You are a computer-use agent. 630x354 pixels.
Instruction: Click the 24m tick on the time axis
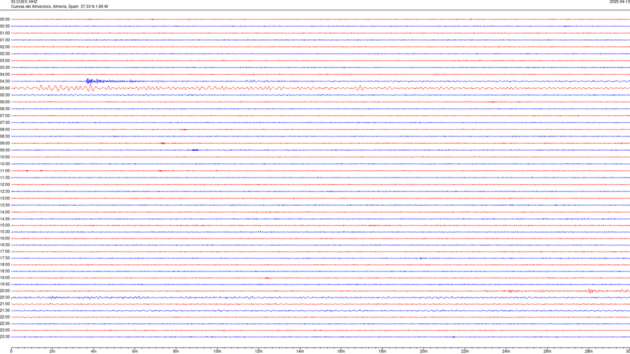506,351
